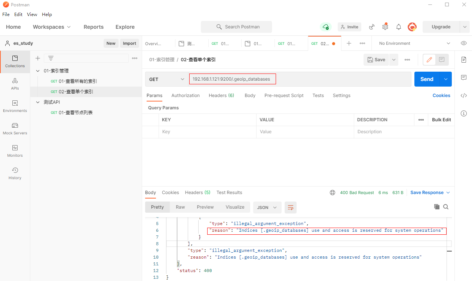Click the Cookies link
This screenshot has width=472, height=281.
coord(441,96)
